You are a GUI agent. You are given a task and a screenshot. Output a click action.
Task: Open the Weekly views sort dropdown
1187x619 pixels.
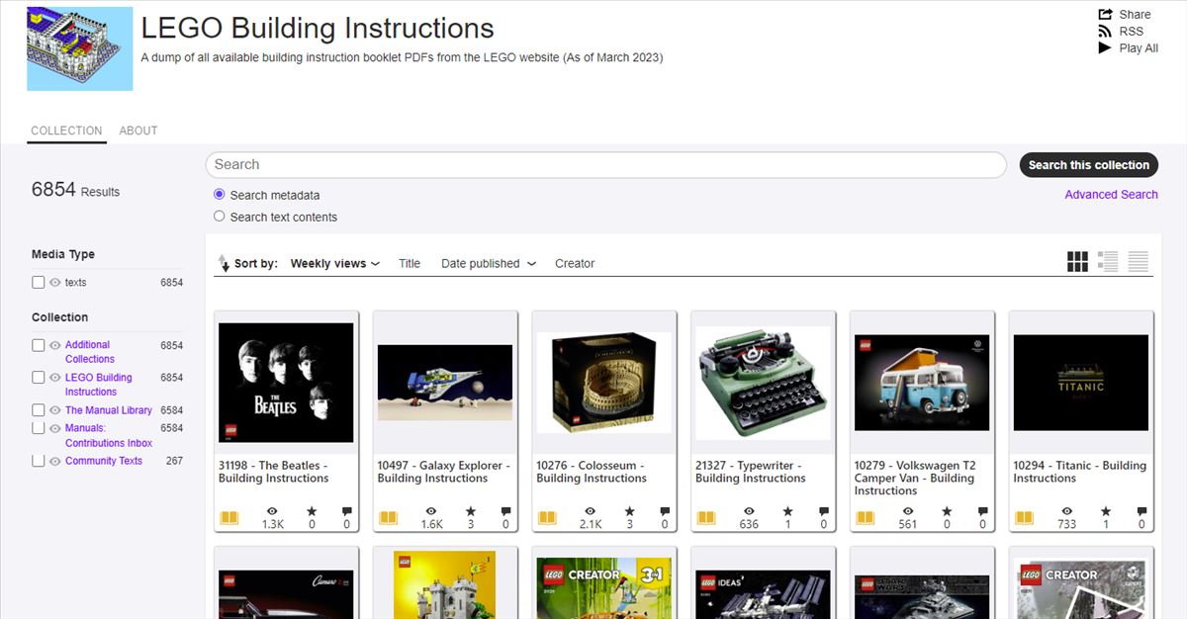pyautogui.click(x=334, y=263)
